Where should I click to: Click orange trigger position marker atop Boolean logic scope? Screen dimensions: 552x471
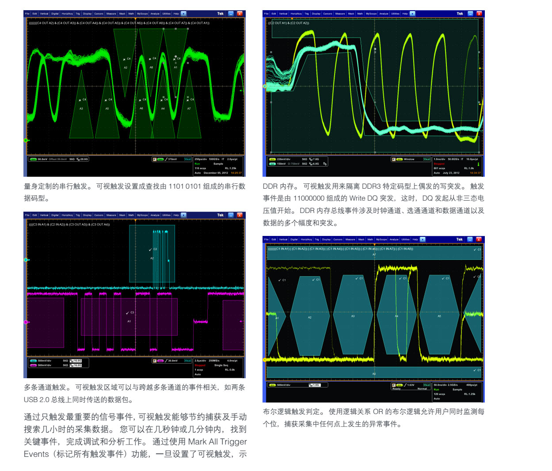tap(374, 244)
